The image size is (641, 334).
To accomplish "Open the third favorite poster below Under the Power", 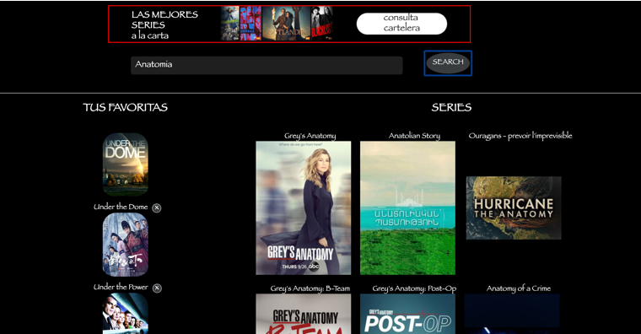I will (x=125, y=313).
